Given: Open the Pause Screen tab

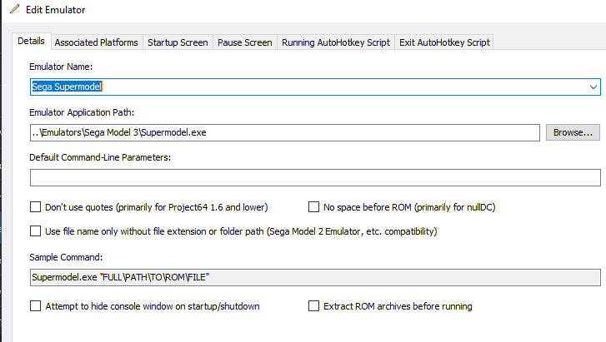Looking at the screenshot, I should coord(244,42).
